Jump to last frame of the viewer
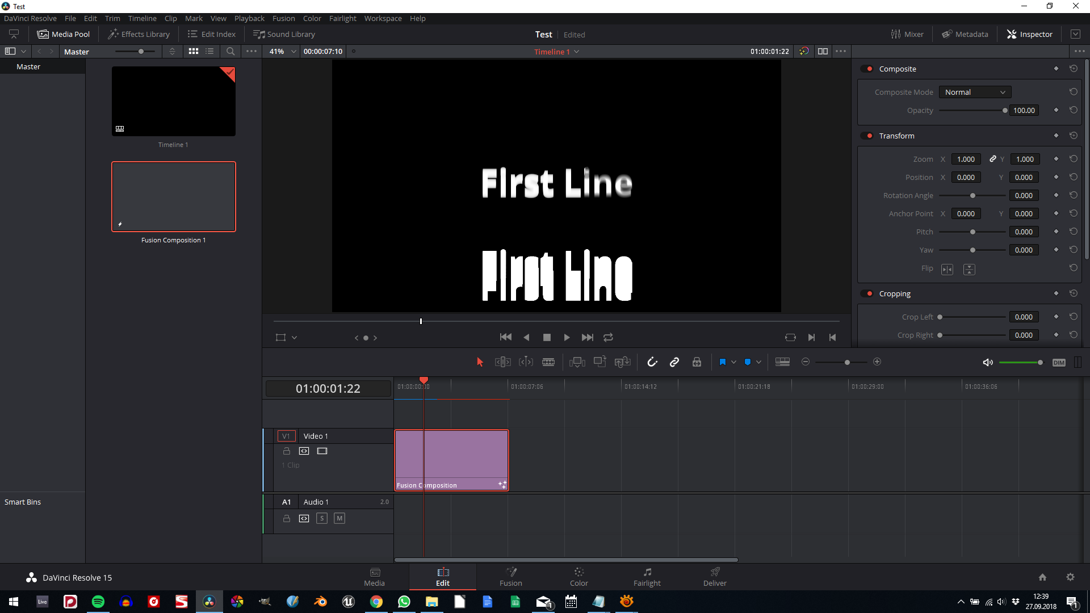This screenshot has width=1090, height=613. [x=588, y=337]
